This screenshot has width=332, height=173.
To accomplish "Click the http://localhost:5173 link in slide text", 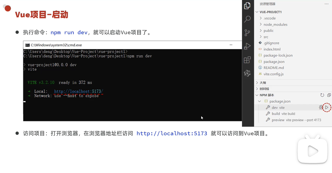I will tap(172, 134).
